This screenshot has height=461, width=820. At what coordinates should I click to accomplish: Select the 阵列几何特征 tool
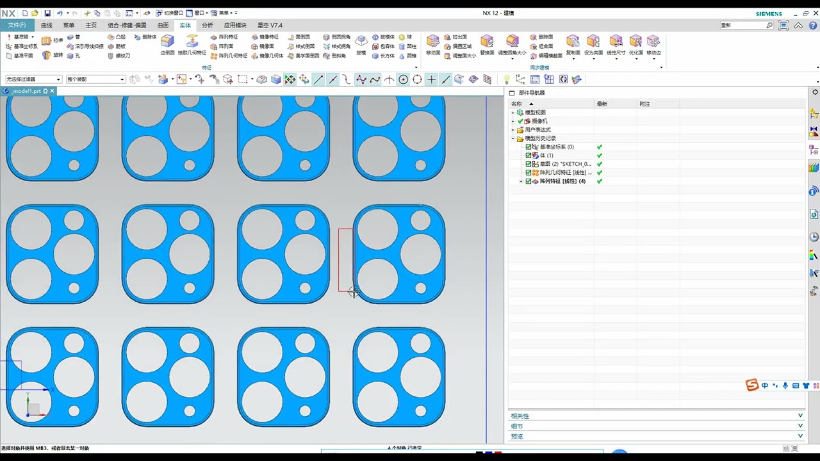(229, 56)
